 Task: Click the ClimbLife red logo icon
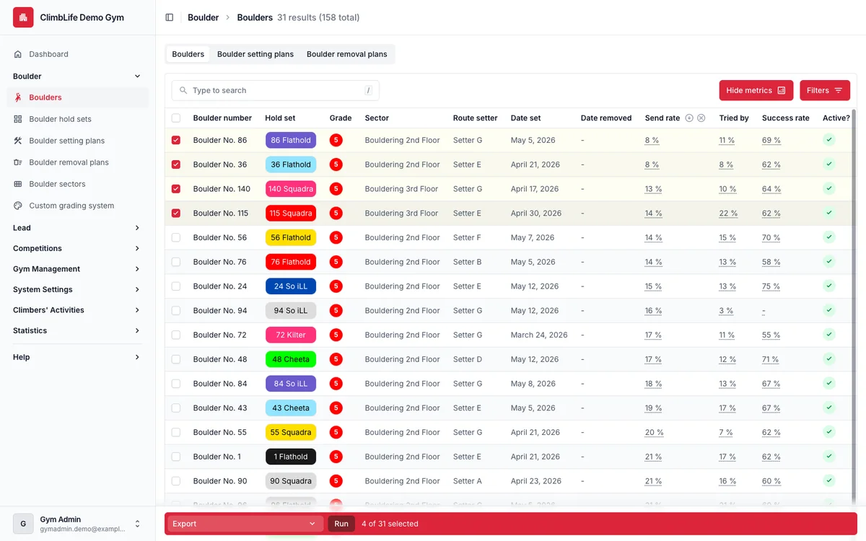[23, 17]
